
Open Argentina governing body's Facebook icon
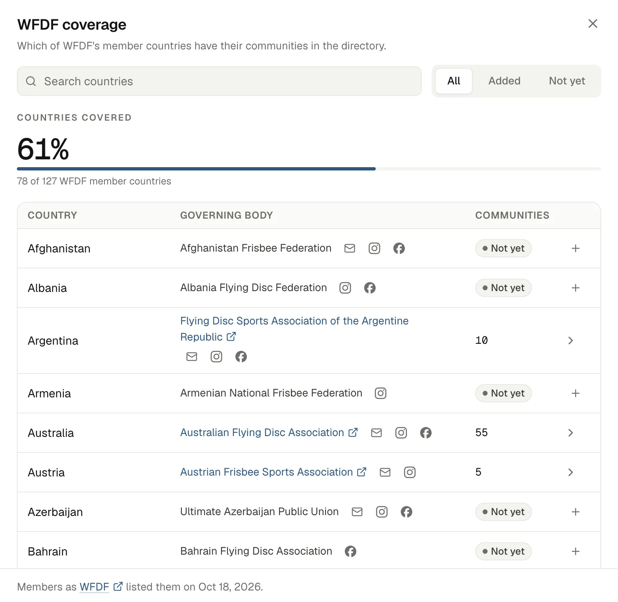tap(241, 357)
